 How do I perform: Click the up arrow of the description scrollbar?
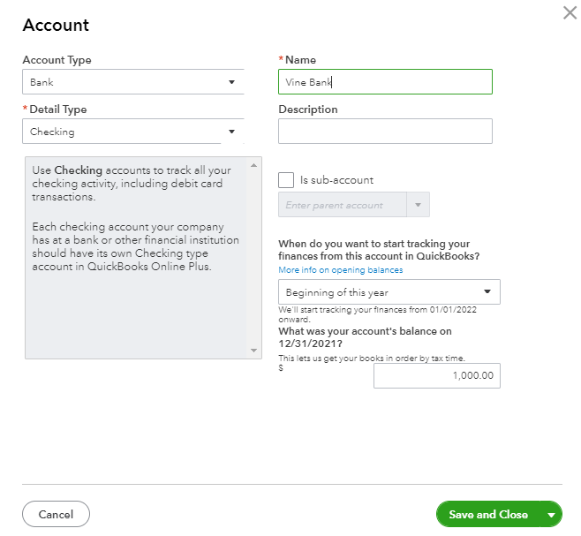pyautogui.click(x=255, y=165)
